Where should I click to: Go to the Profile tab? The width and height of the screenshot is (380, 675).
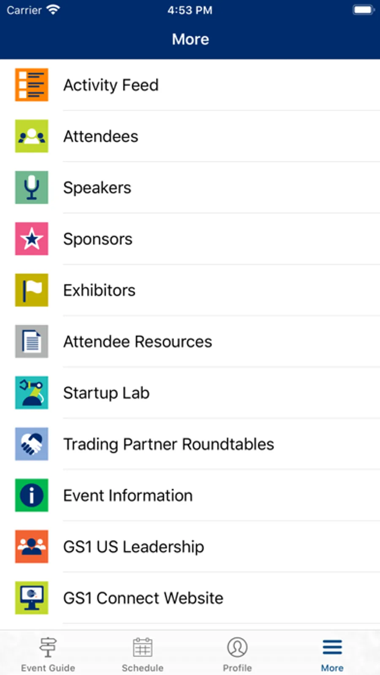(x=237, y=653)
